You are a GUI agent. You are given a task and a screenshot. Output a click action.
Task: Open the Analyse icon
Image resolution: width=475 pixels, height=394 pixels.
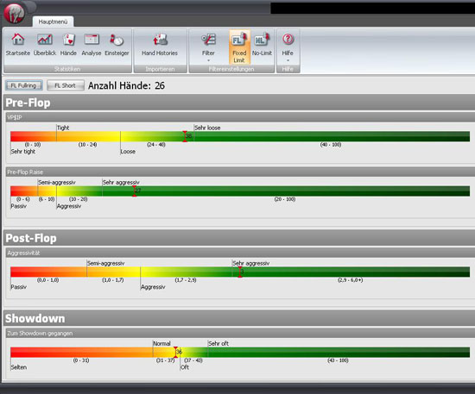pos(92,40)
